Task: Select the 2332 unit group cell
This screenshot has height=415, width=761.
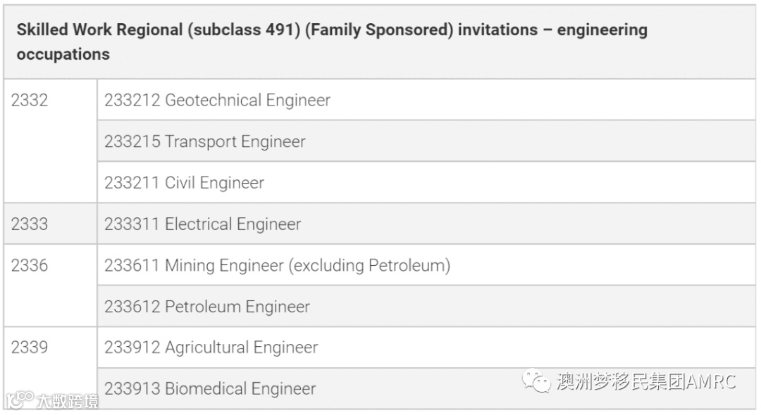Action: 30,101
